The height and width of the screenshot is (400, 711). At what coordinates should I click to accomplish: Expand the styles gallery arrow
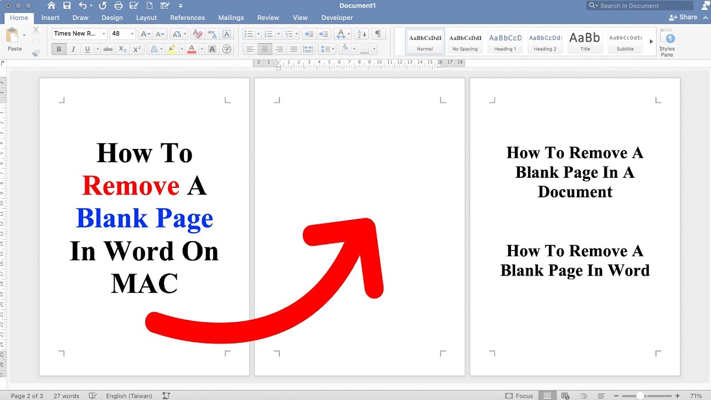(x=652, y=42)
